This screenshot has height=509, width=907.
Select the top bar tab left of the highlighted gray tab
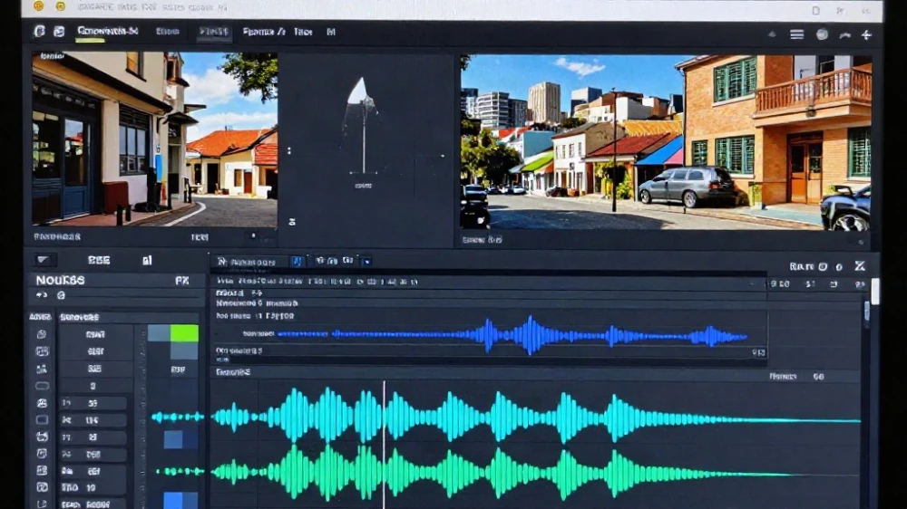(167, 32)
